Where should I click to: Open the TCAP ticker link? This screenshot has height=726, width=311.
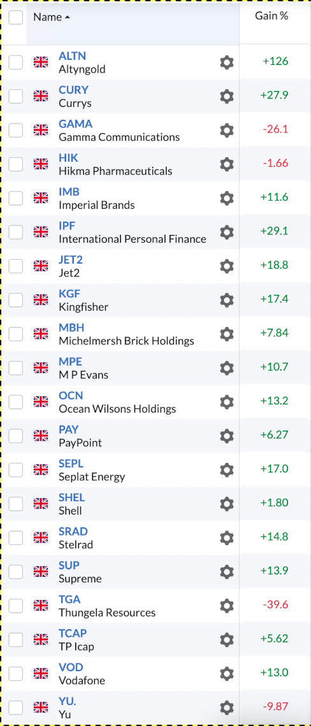click(x=73, y=634)
